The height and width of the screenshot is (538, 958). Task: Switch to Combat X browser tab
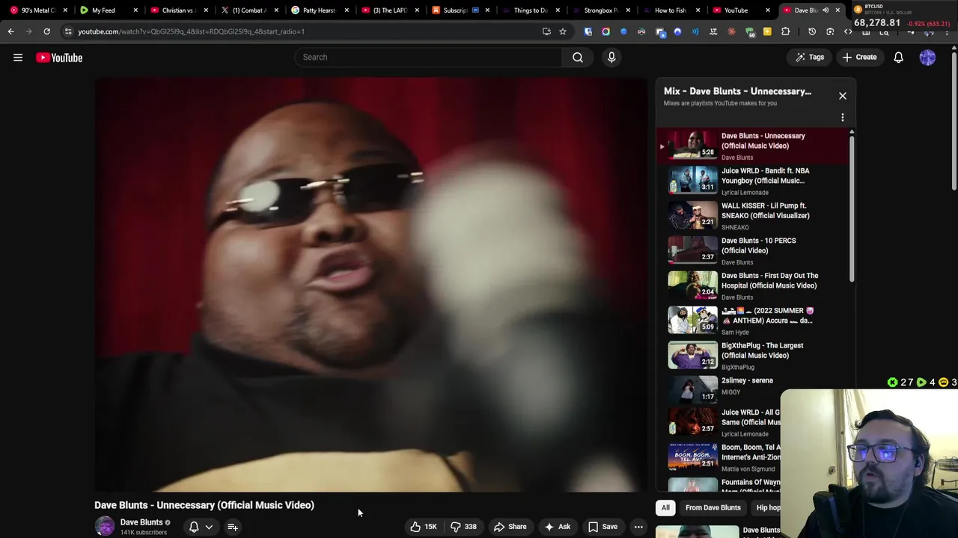point(248,10)
